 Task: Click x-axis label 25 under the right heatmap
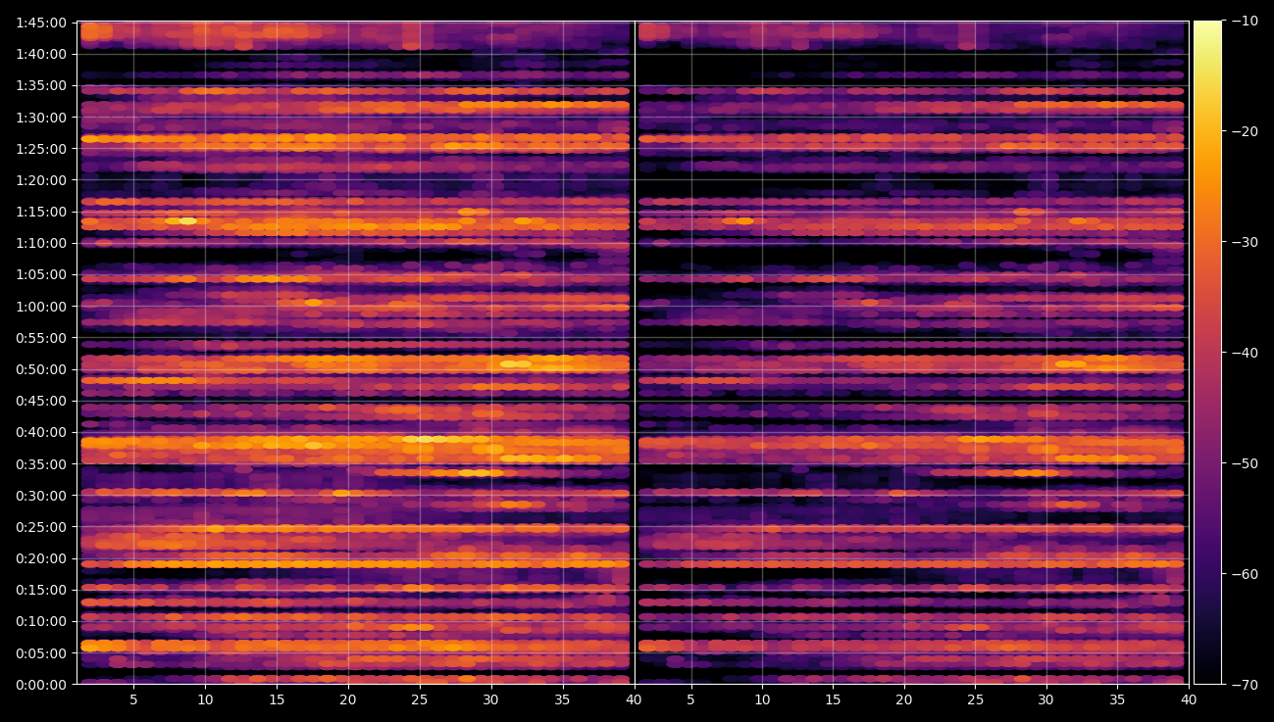tap(975, 700)
